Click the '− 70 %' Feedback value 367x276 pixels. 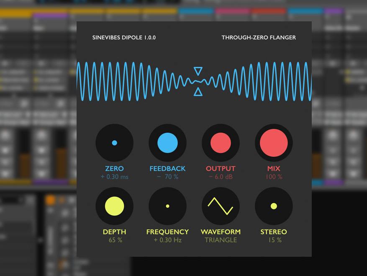pyautogui.click(x=167, y=177)
